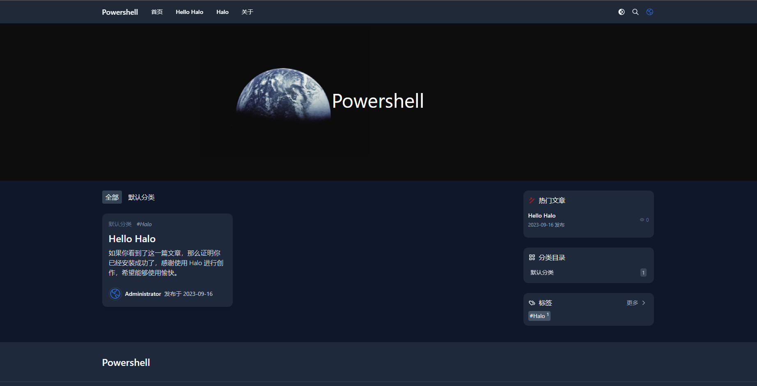757x386 pixels.
Task: Open the search magnifier icon
Action: click(635, 12)
